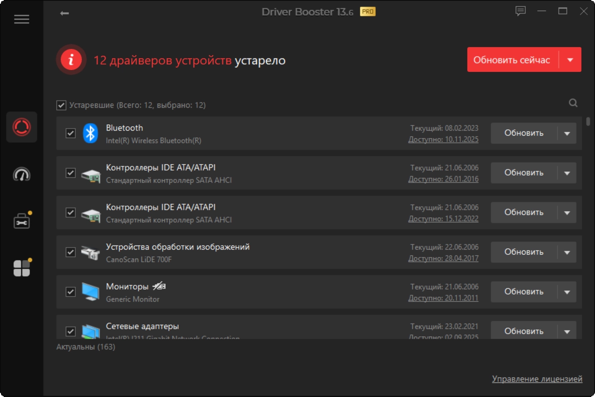Click the Generic Monitor device icon
This screenshot has height=397, width=595.
(x=90, y=292)
